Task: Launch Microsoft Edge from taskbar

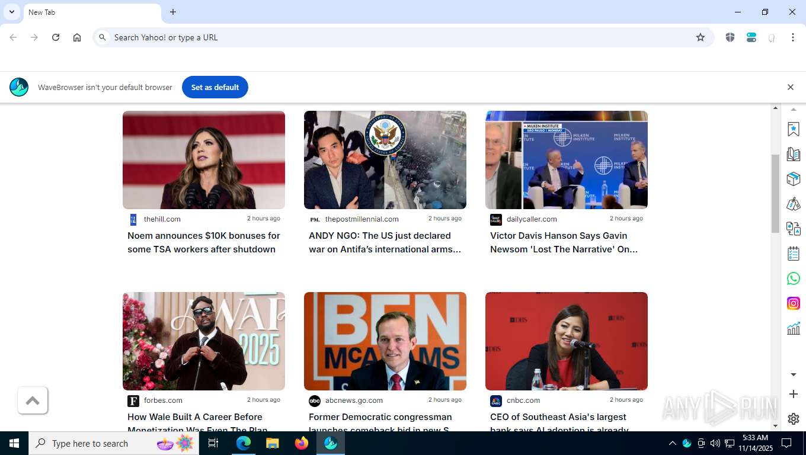Action: point(244,443)
